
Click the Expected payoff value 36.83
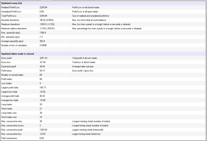42,67
